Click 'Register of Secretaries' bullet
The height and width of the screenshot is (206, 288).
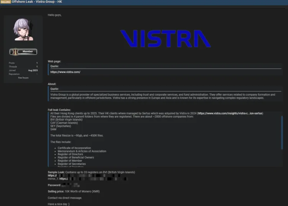(x=72, y=164)
